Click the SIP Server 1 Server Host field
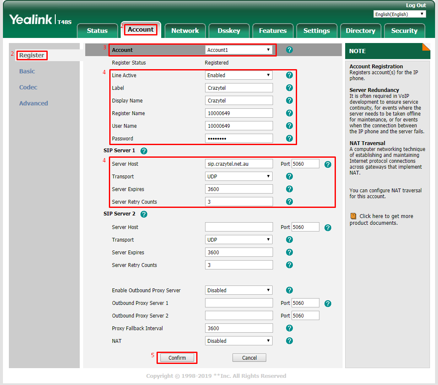Image resolution: width=438 pixels, height=385 pixels. [x=239, y=164]
